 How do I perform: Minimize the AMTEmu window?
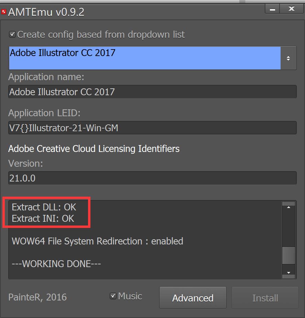tap(272, 9)
